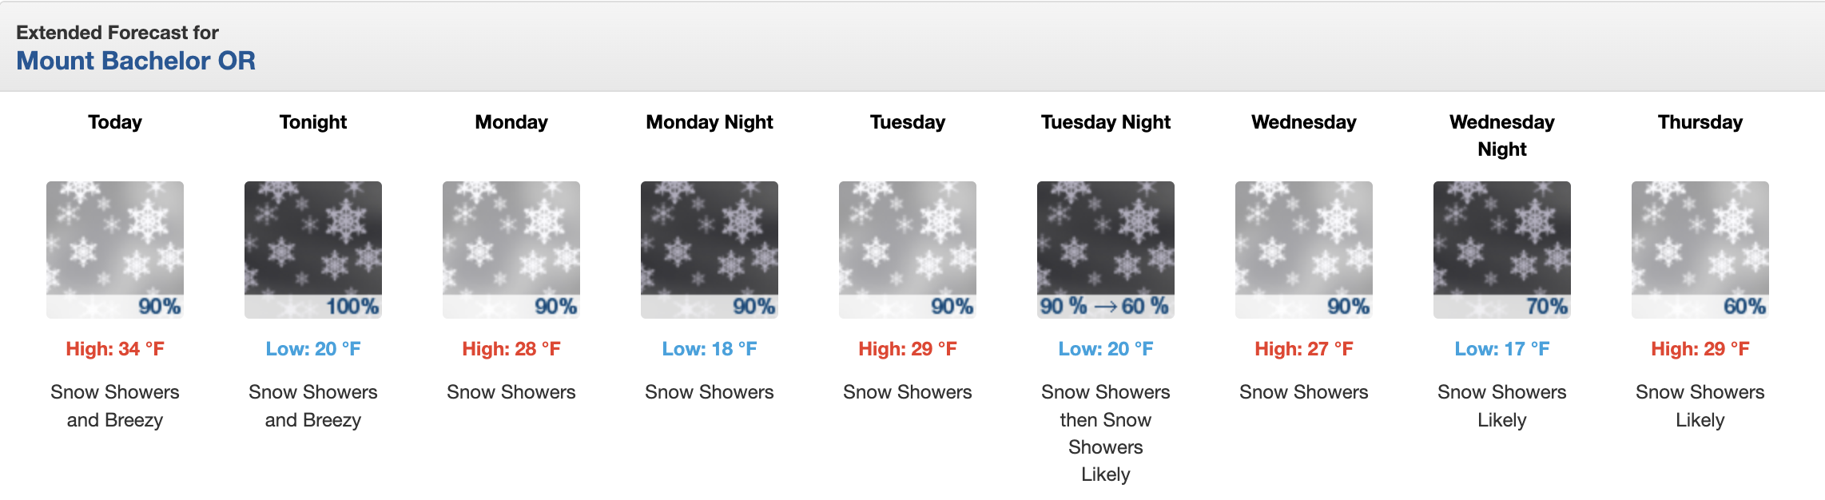Select the High: 28 °F Monday temperature
This screenshot has height=500, width=1825.
(511, 349)
